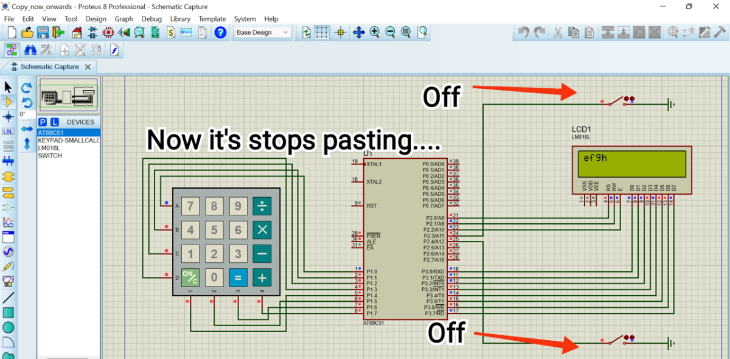Image resolution: width=730 pixels, height=359 pixels.
Task: Undo last change in toolbar
Action: [x=524, y=32]
